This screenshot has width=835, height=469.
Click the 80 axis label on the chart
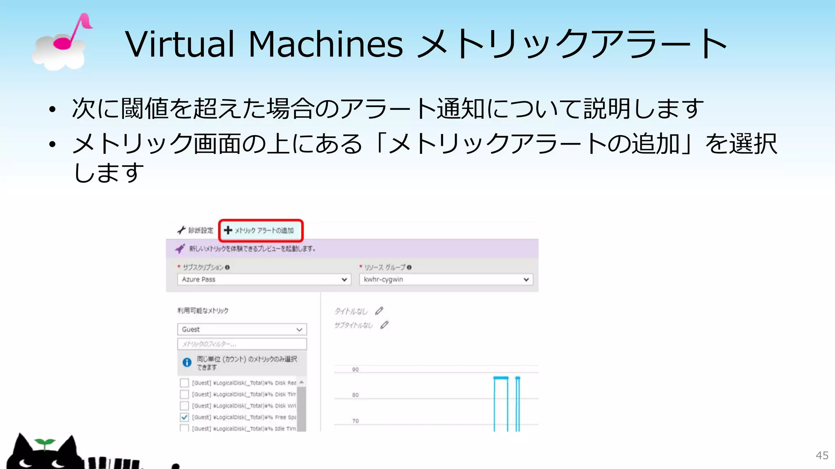pyautogui.click(x=356, y=395)
